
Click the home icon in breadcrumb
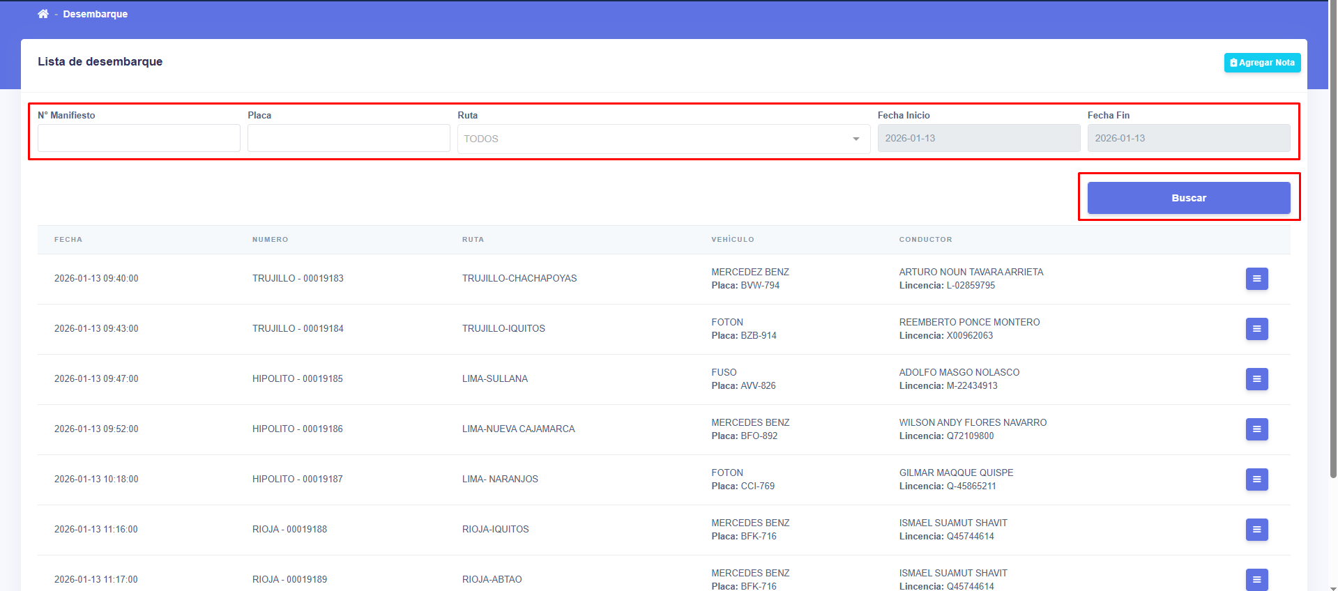(x=43, y=14)
